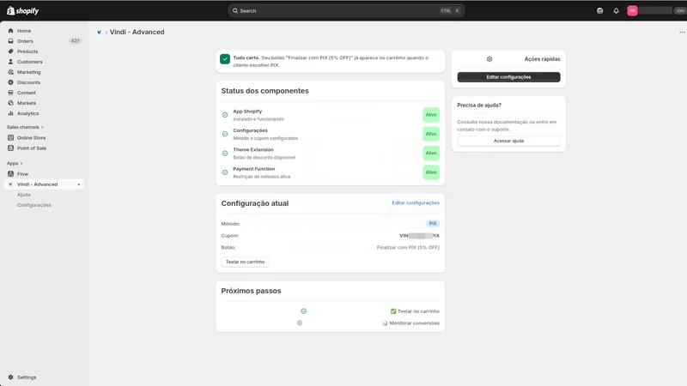Click the App Shopify status check circle
Image resolution: width=687 pixels, height=386 pixels.
pyautogui.click(x=225, y=115)
